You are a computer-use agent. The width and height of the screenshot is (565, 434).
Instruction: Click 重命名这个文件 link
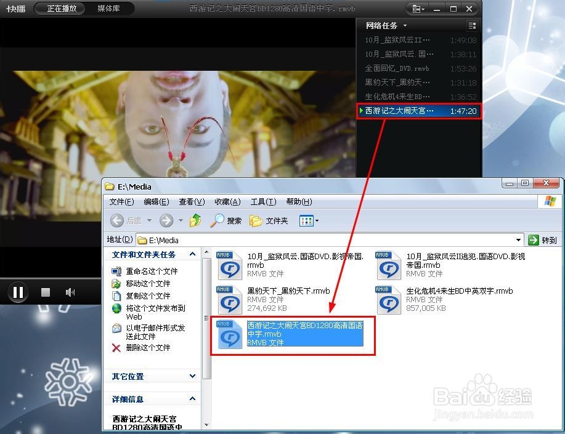(x=152, y=271)
